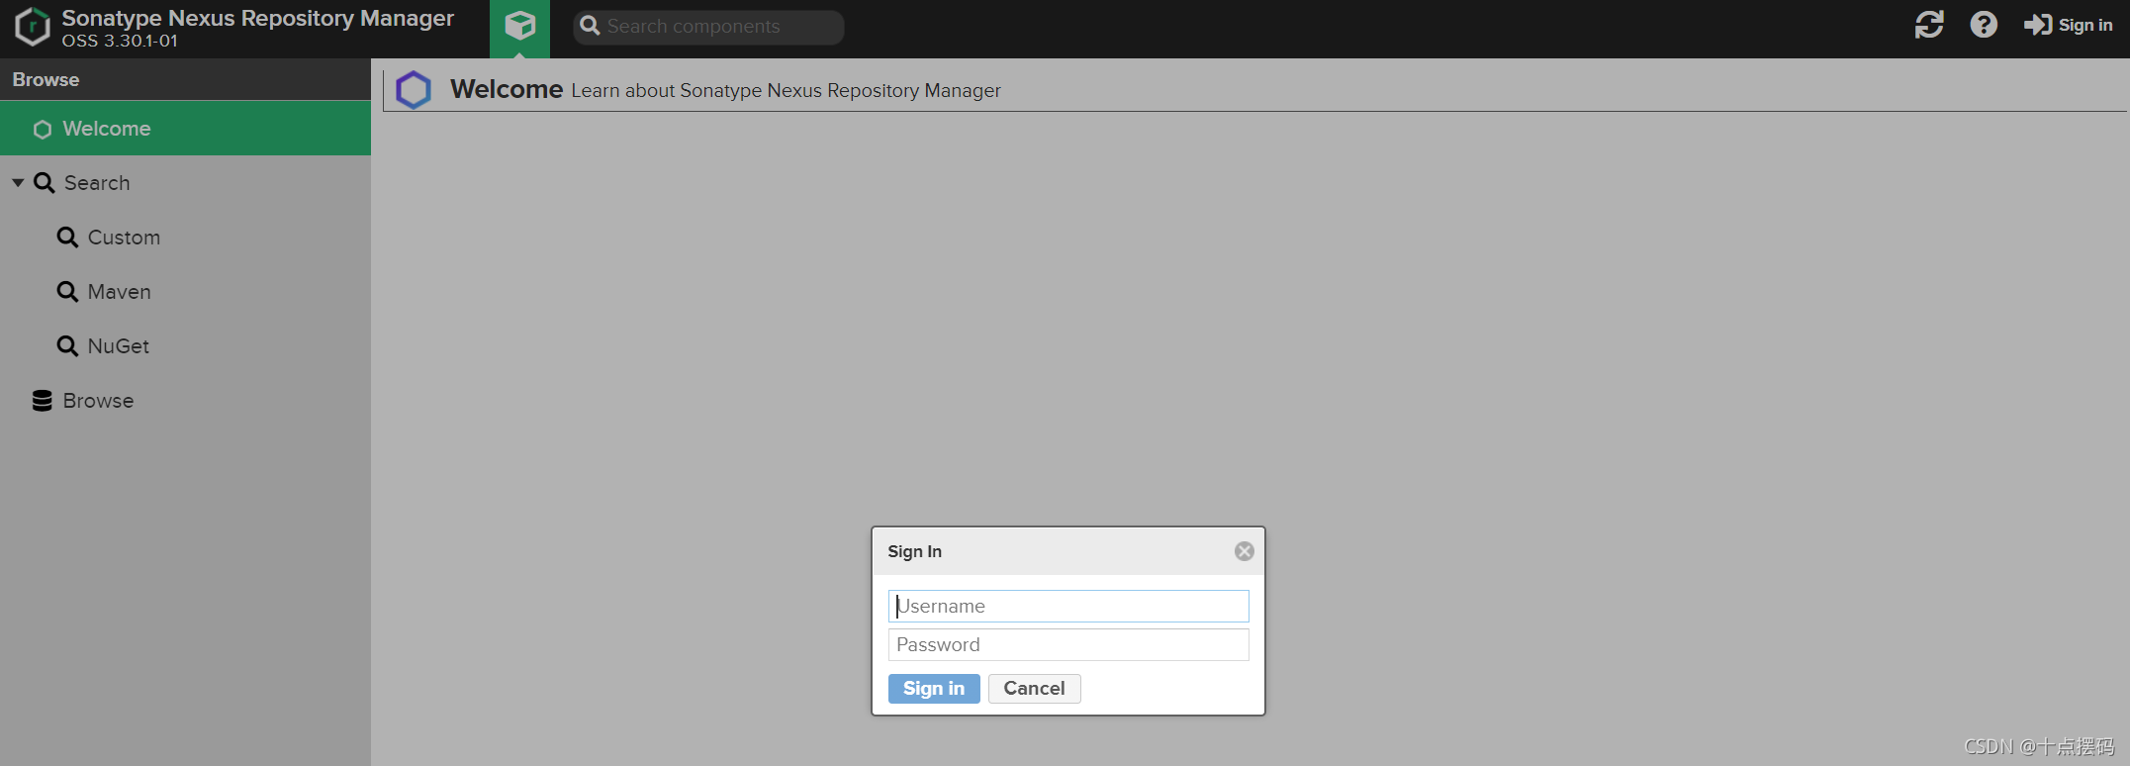Screen dimensions: 2130x766
Task: Open the Browse cube icon in header
Action: coord(519,28)
